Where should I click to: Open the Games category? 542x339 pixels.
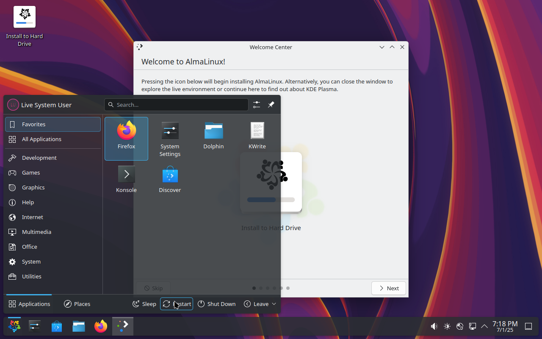pyautogui.click(x=53, y=172)
